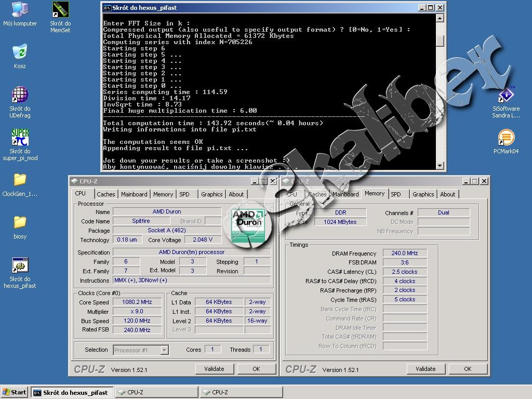Open the ClockGen folder icon

[x=20, y=185]
